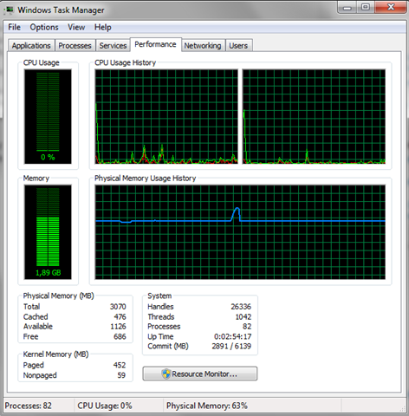The width and height of the screenshot is (409, 416).
Task: Click the Free memory value 686
Action: [x=120, y=336]
